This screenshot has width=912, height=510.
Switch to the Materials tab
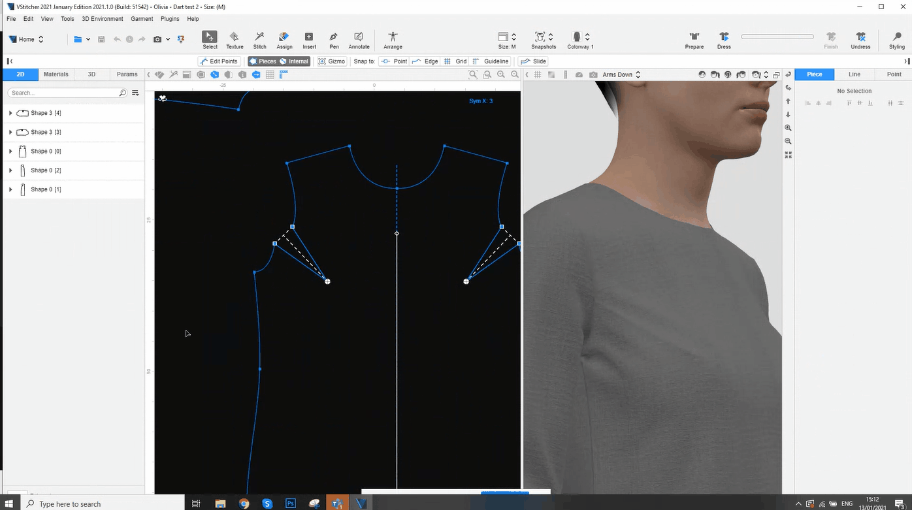coord(56,74)
